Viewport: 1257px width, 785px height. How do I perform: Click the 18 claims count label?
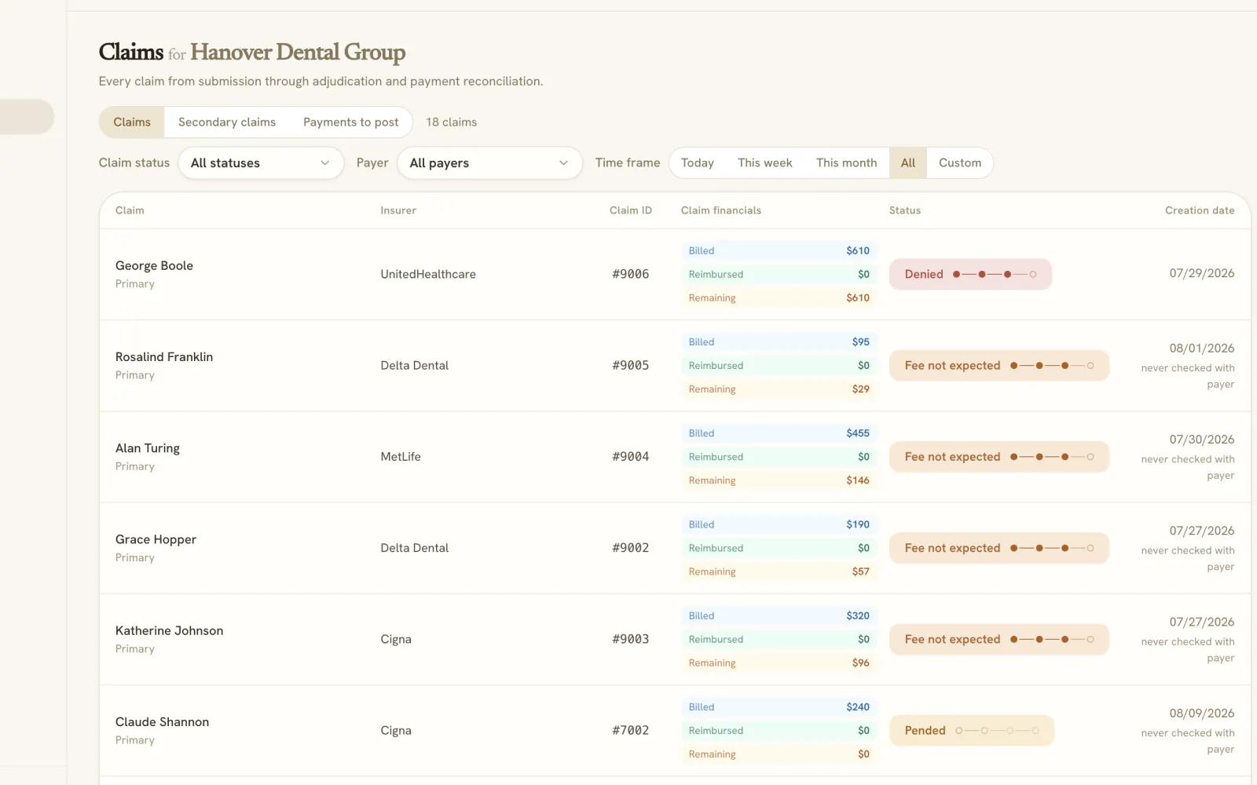(x=451, y=122)
